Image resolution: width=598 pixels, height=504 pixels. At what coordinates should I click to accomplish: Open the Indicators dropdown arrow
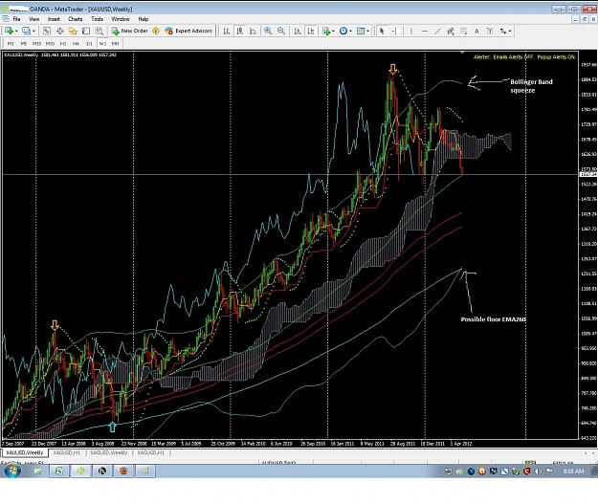(334, 32)
